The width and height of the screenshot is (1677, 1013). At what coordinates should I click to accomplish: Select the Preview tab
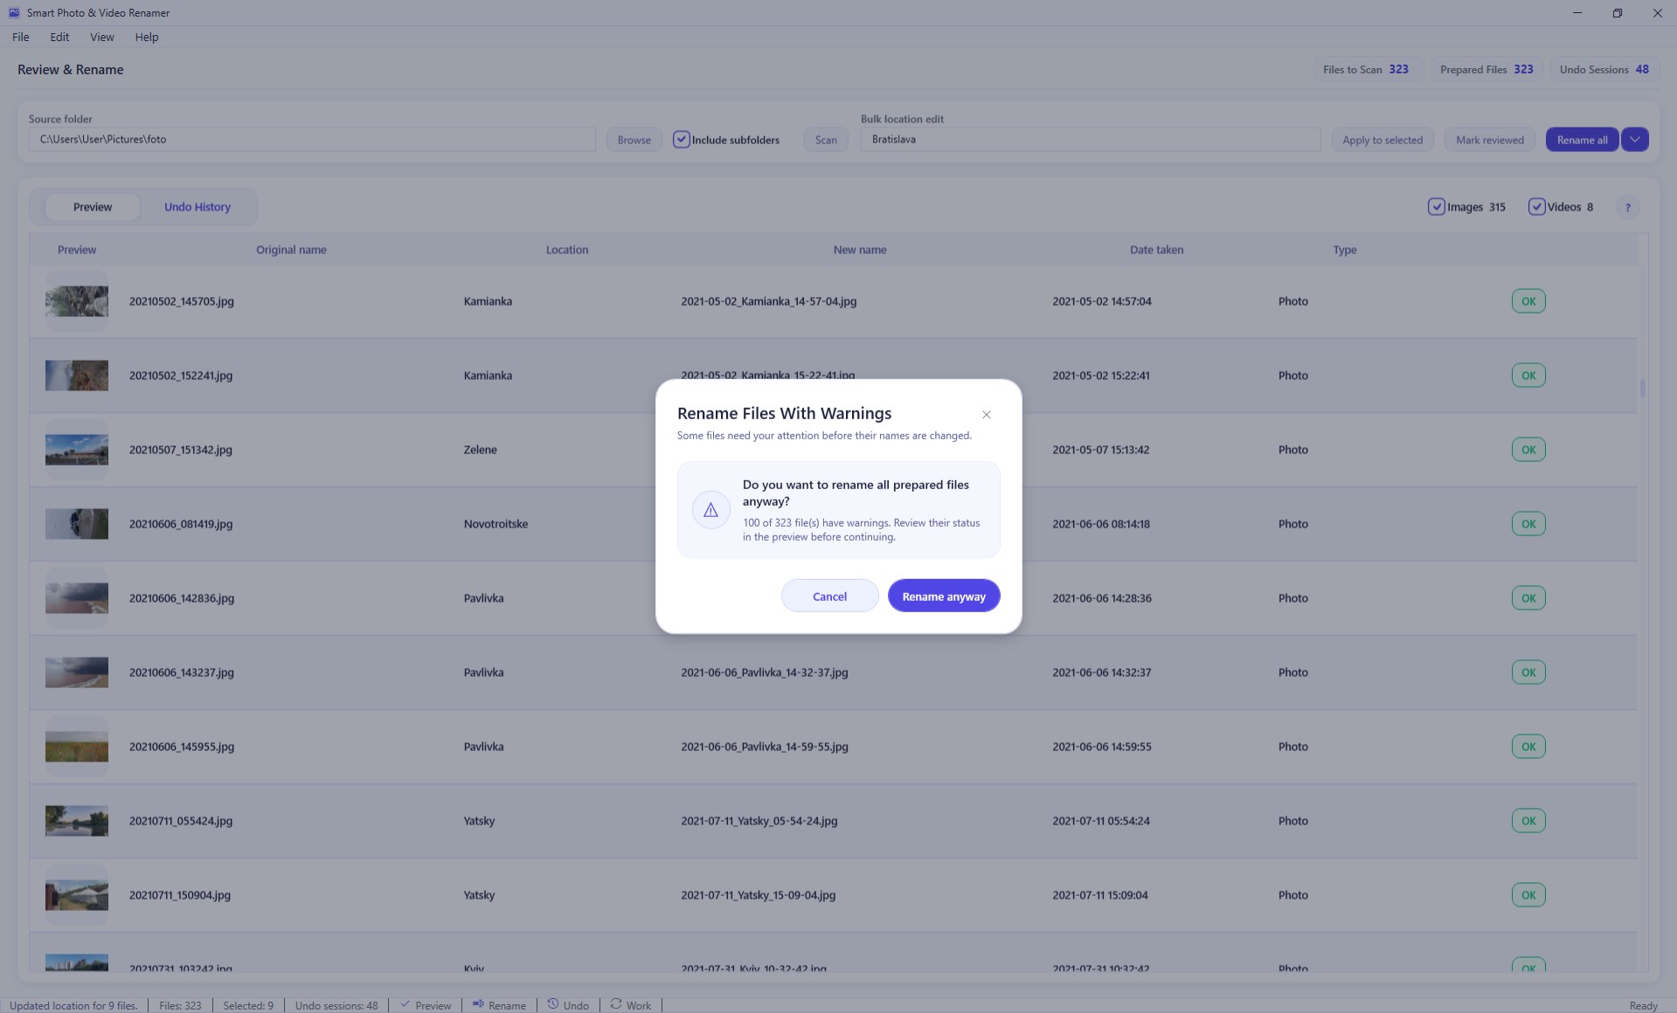tap(93, 207)
